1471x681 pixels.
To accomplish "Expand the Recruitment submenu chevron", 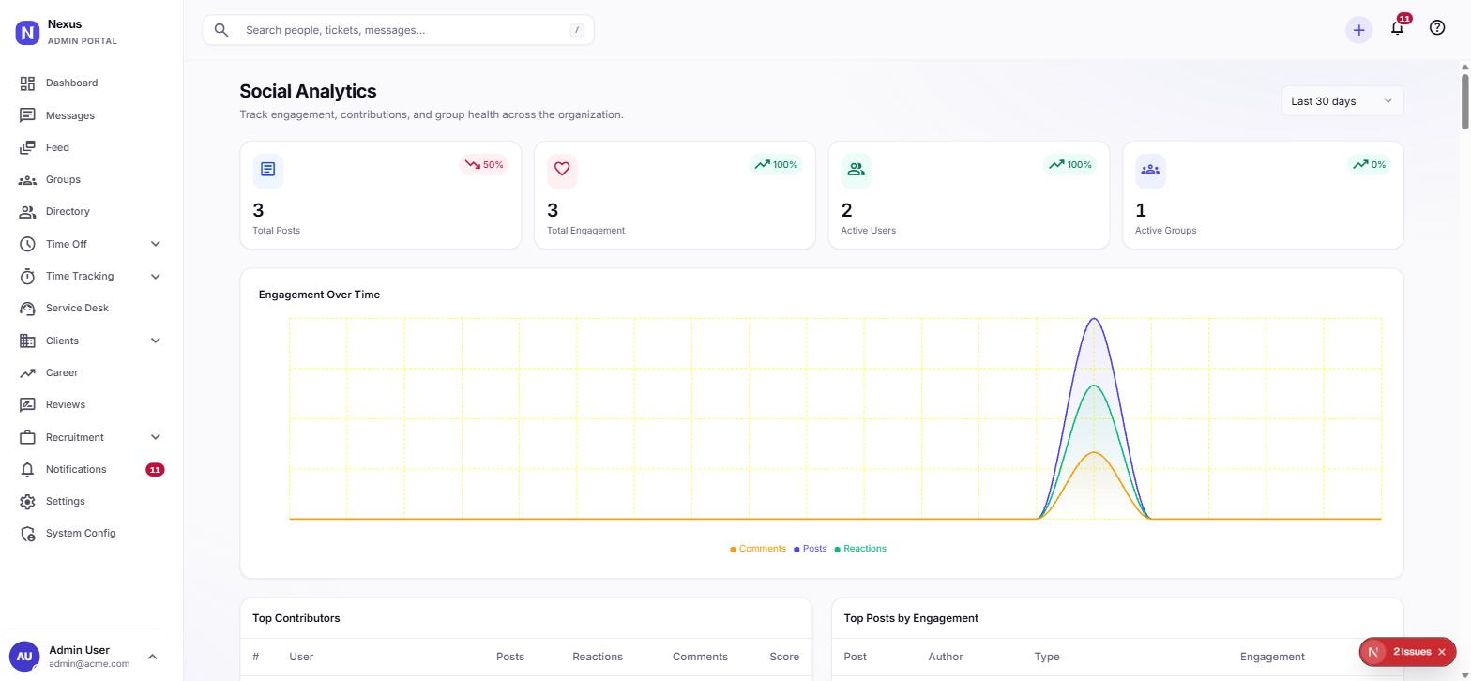I will (156, 437).
